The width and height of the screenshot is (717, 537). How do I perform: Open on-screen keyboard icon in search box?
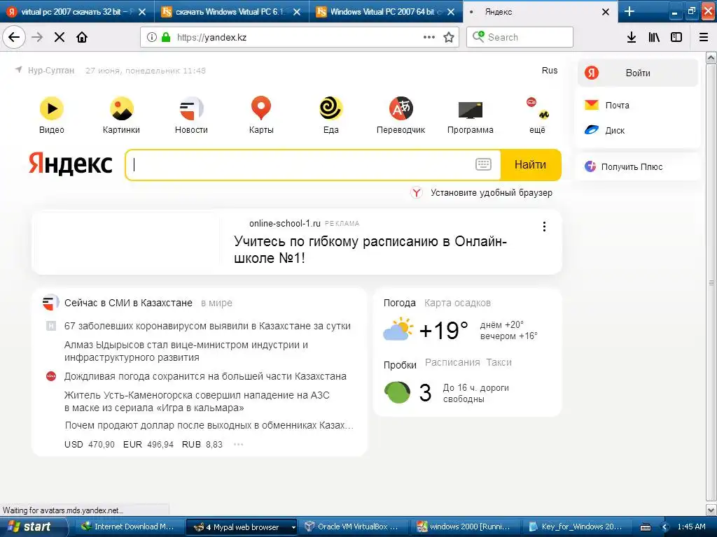tap(483, 164)
